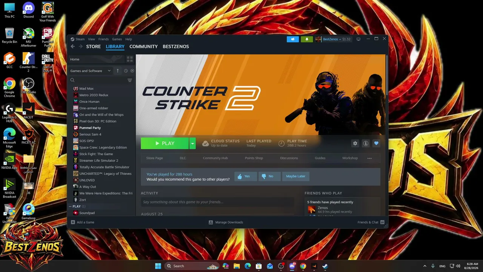The height and width of the screenshot is (272, 483).
Task: Show Counter-Strike 2 game info icon
Action: (366, 143)
